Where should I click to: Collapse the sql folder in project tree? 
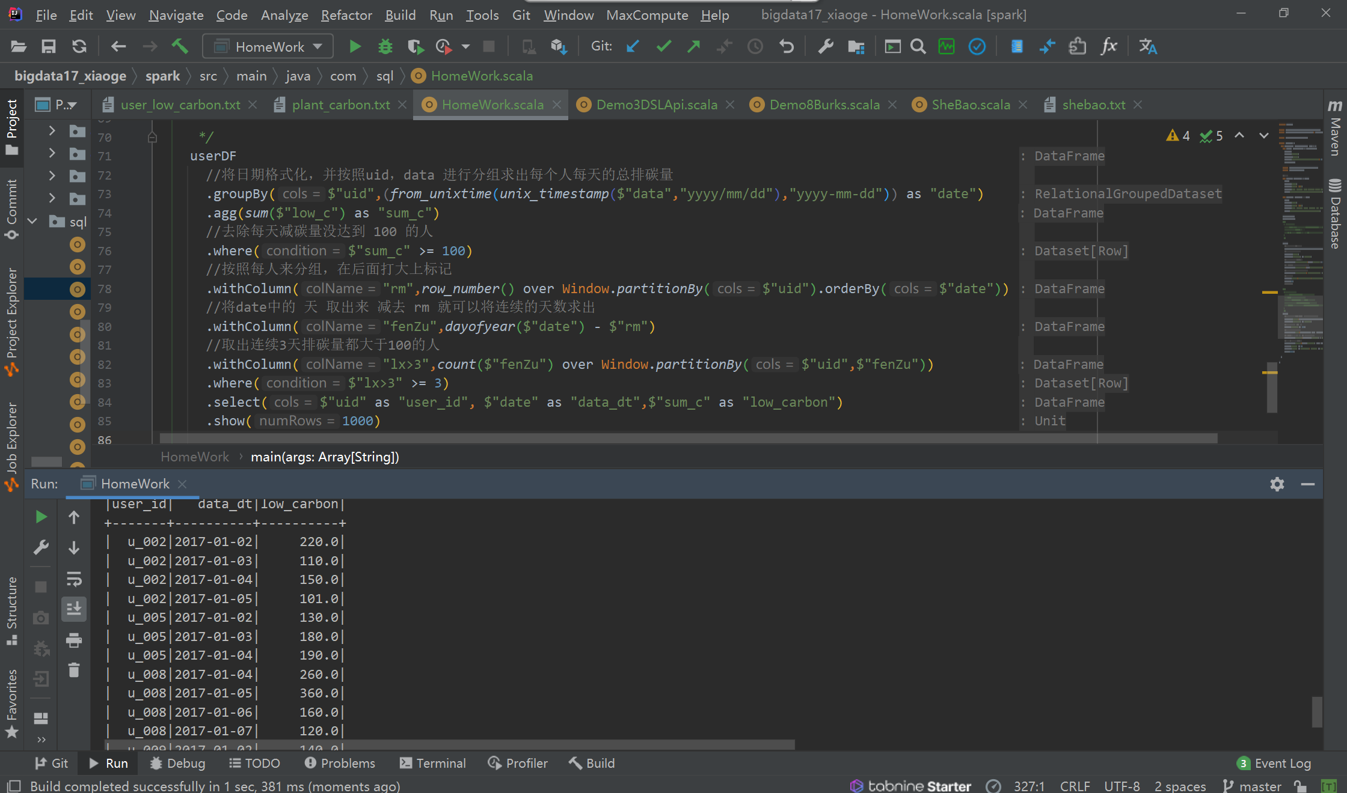click(x=32, y=222)
